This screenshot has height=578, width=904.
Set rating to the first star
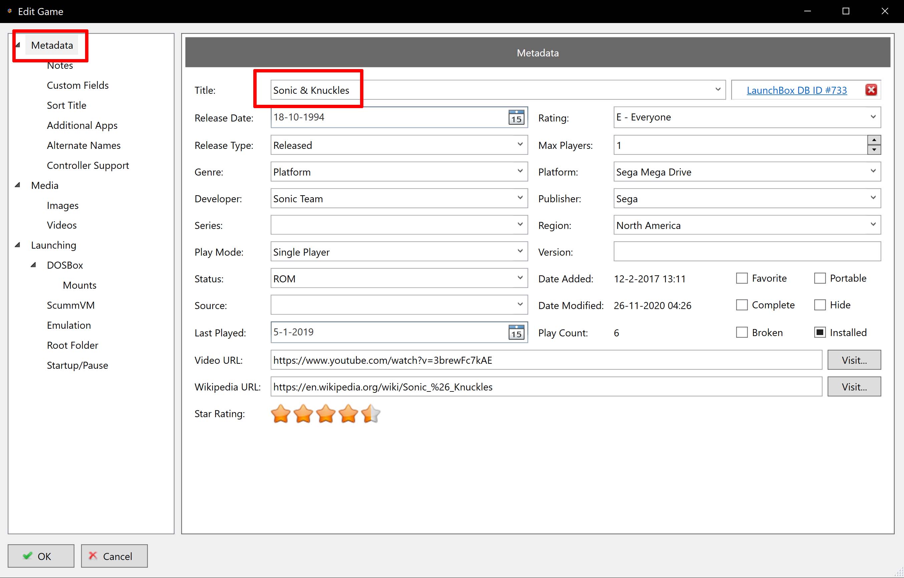(280, 413)
